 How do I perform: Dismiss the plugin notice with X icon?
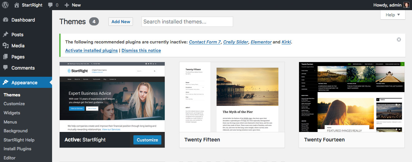399,40
